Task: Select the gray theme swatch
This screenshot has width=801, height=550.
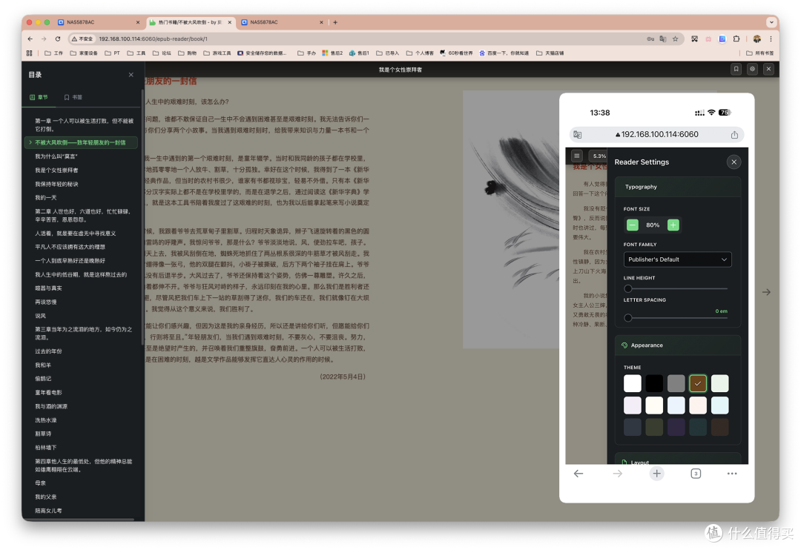Action: pos(676,383)
